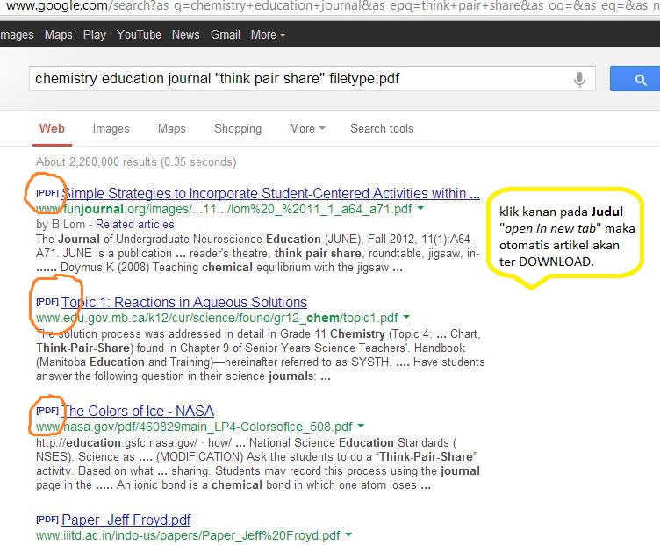Open Search tools options
Image resolution: width=660 pixels, height=545 pixels.
pyautogui.click(x=382, y=128)
